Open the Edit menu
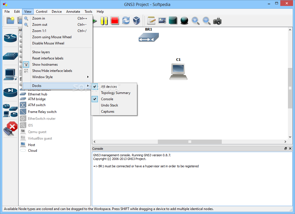The height and width of the screenshot is (214, 295). click(17, 12)
